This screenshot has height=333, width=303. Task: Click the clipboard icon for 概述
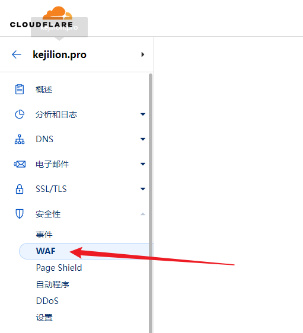(20, 89)
